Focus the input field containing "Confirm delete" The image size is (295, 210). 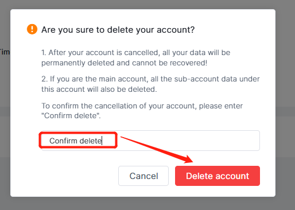coord(150,141)
